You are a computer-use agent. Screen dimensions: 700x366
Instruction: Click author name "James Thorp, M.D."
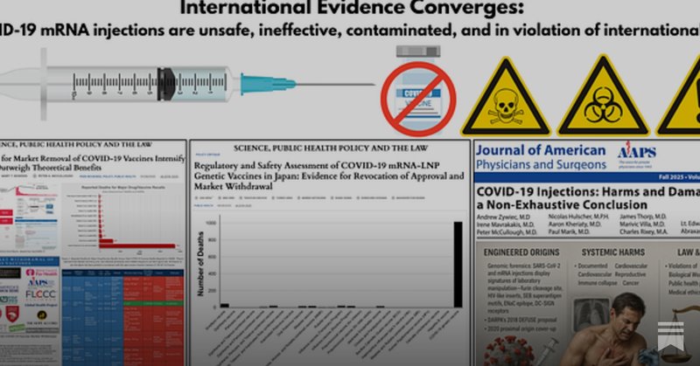pyautogui.click(x=643, y=217)
